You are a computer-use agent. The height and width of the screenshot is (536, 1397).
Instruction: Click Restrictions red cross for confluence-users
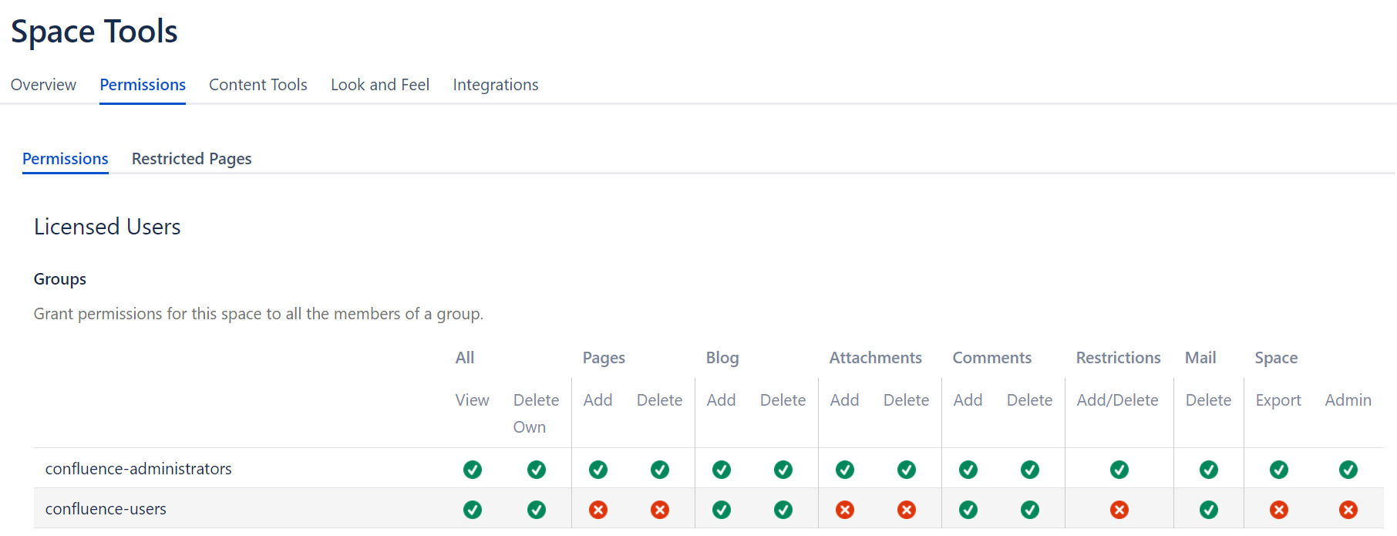tap(1119, 510)
